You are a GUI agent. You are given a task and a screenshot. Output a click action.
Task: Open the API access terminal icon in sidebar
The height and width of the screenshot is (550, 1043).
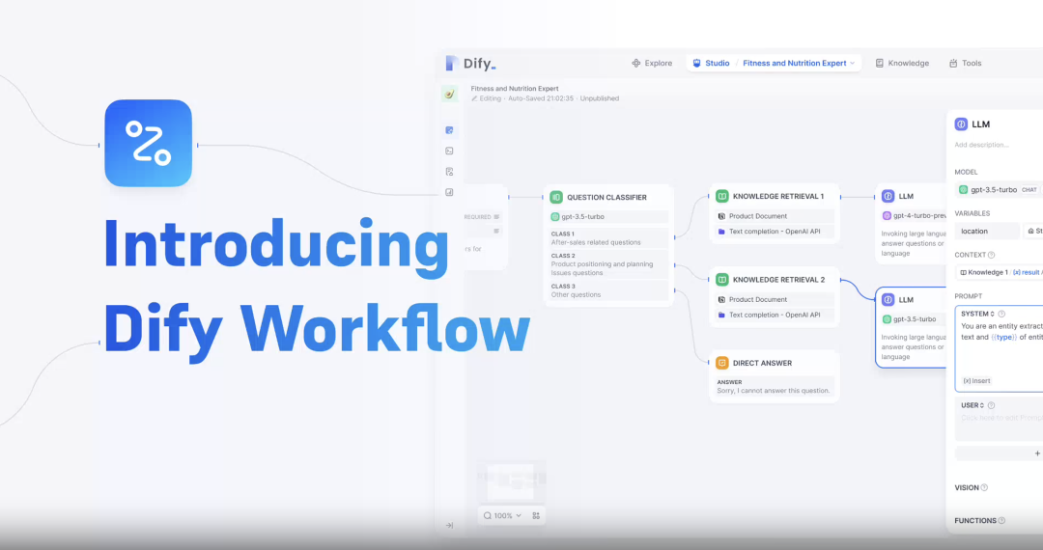[450, 151]
